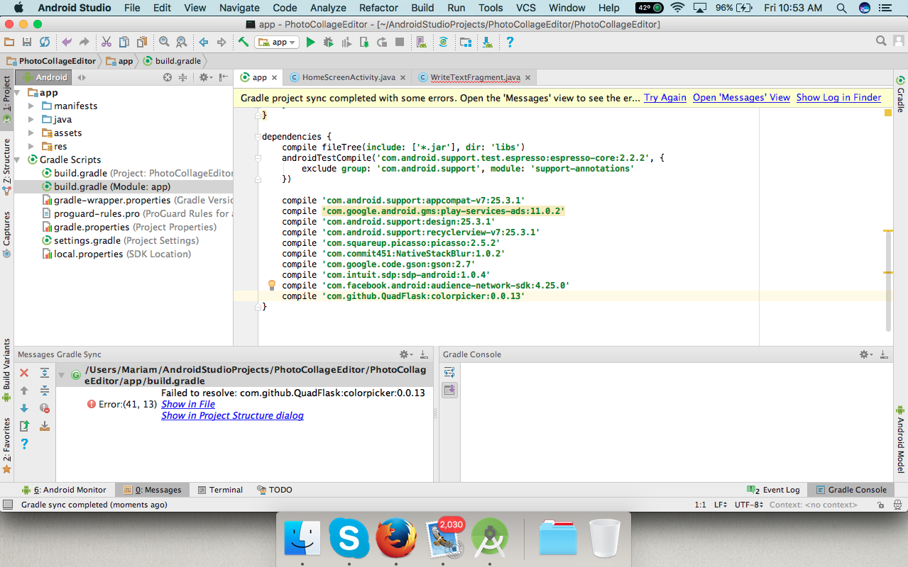
Task: Toggle the Project tool window sidebar tab
Action: point(6,94)
